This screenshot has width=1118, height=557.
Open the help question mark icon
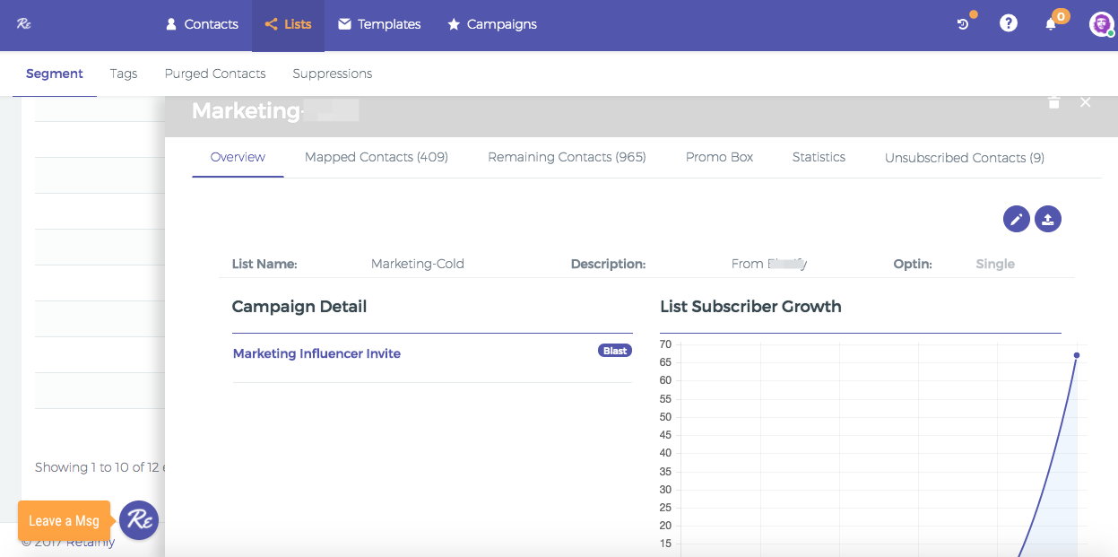click(x=1009, y=24)
